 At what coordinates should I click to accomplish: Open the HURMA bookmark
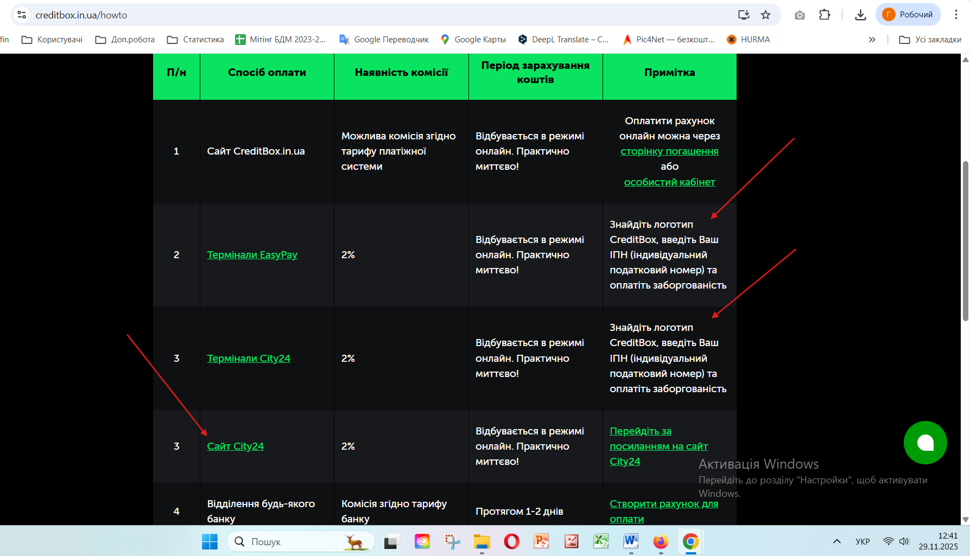point(749,40)
